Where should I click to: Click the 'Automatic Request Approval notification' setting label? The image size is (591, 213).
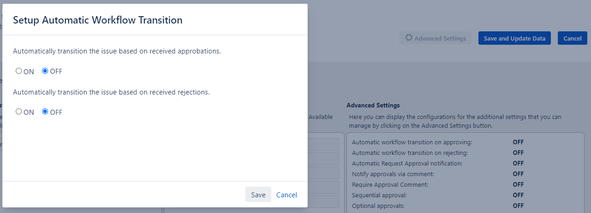click(x=407, y=163)
